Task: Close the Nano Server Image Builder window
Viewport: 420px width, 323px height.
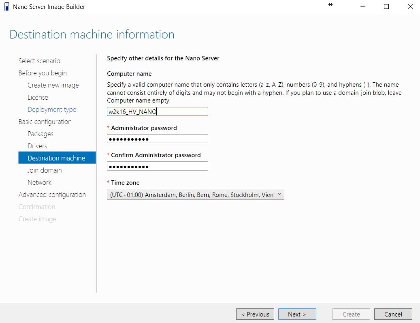Action: pos(410,6)
